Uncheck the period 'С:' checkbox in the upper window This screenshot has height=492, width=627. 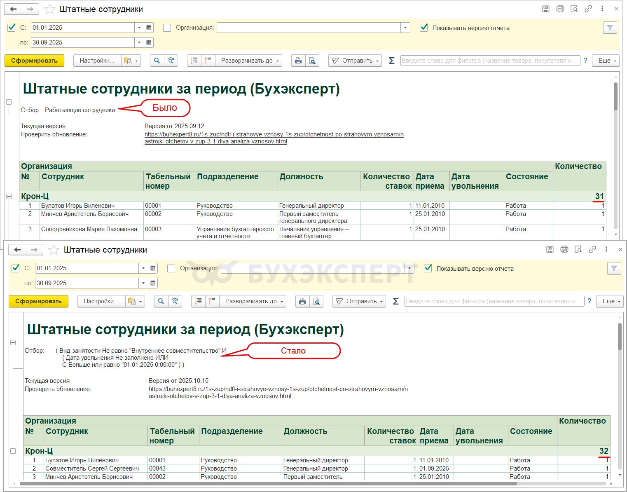tap(12, 28)
